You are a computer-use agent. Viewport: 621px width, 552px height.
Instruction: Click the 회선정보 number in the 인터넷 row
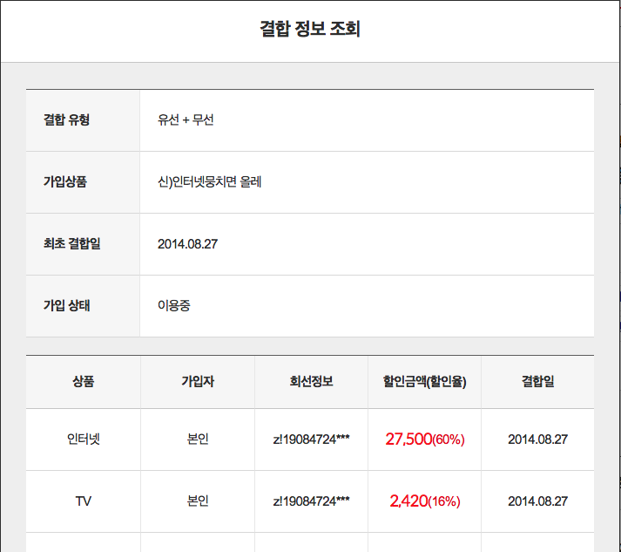(x=311, y=440)
